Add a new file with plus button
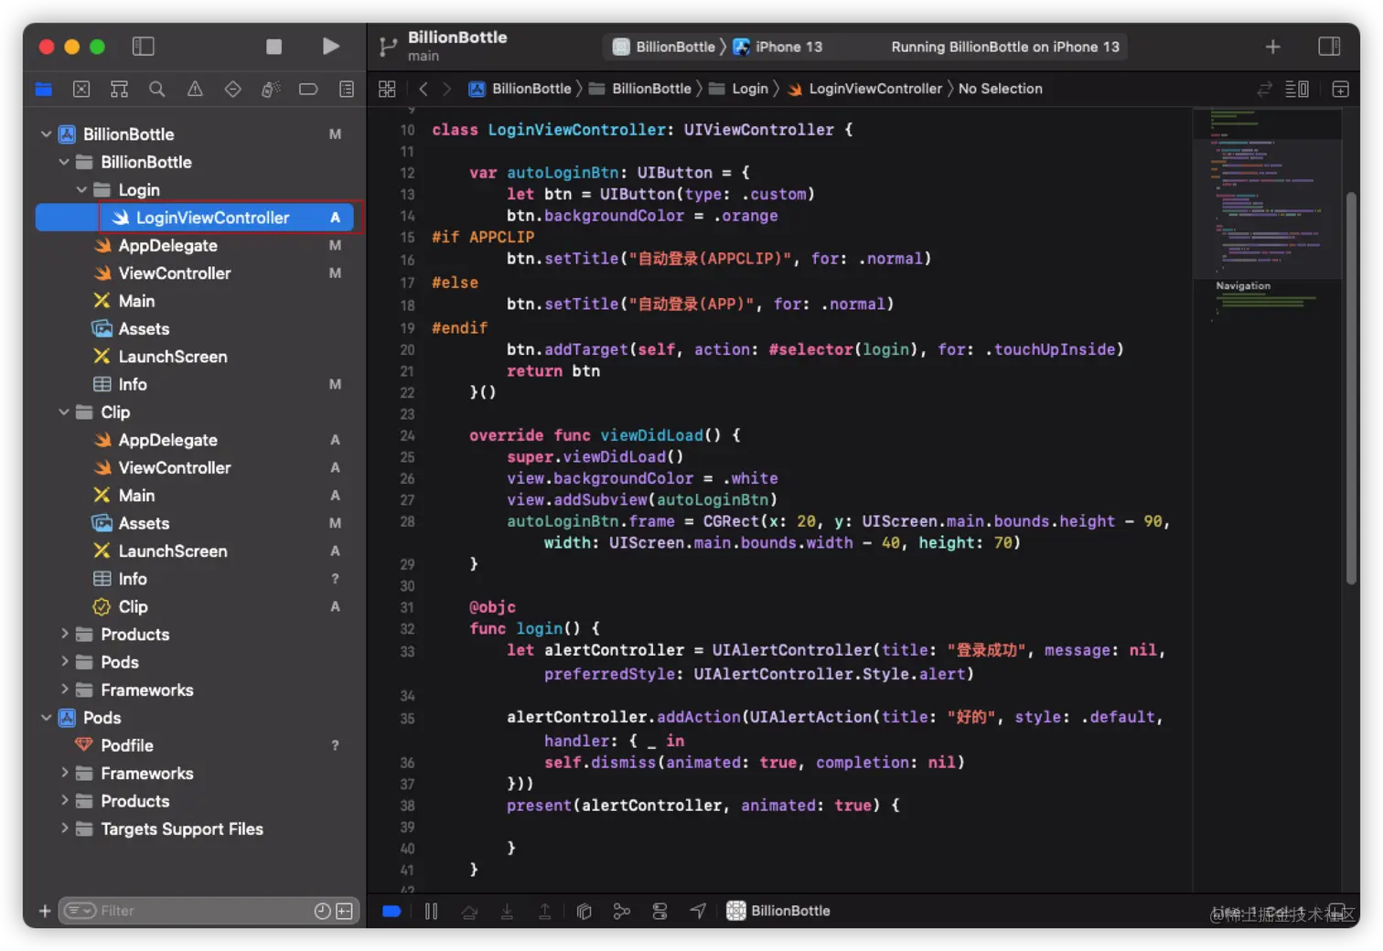This screenshot has width=1383, height=951. click(x=44, y=911)
